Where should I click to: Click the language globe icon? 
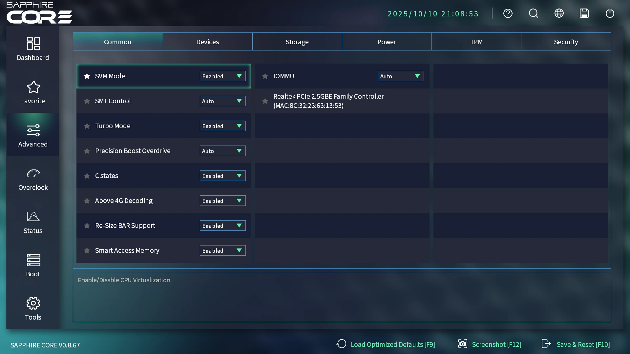pyautogui.click(x=559, y=13)
